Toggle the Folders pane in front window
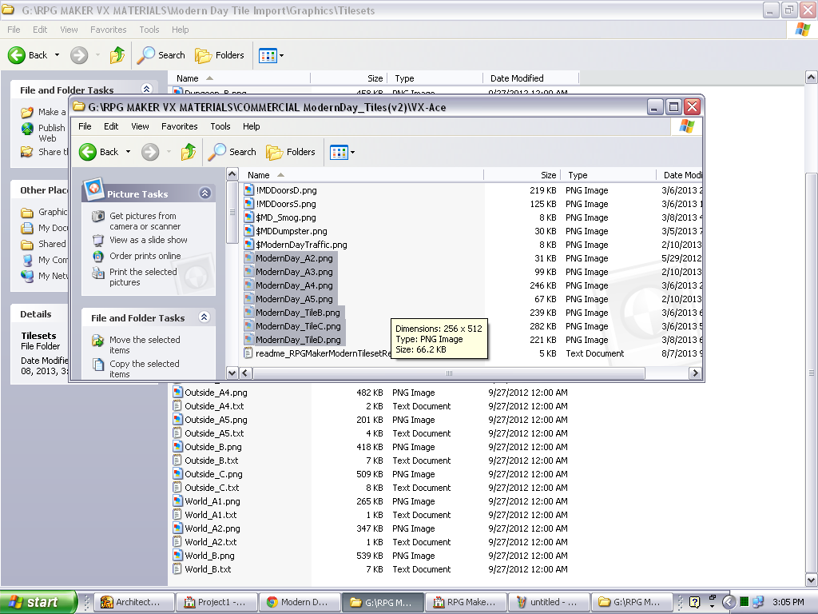The image size is (818, 614). (x=292, y=152)
